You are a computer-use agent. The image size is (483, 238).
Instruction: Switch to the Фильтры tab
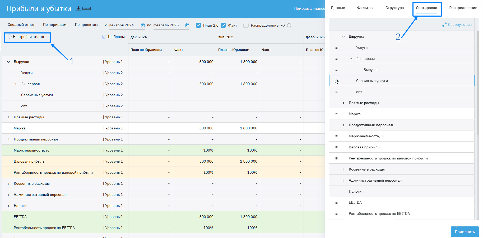[365, 8]
